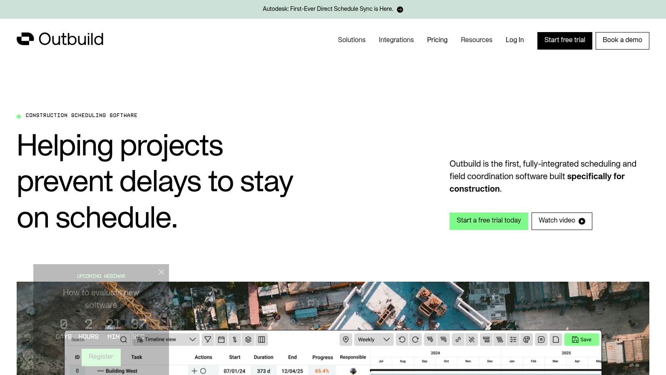Click the stacked layers icon
This screenshot has width=666, height=375.
248,340
